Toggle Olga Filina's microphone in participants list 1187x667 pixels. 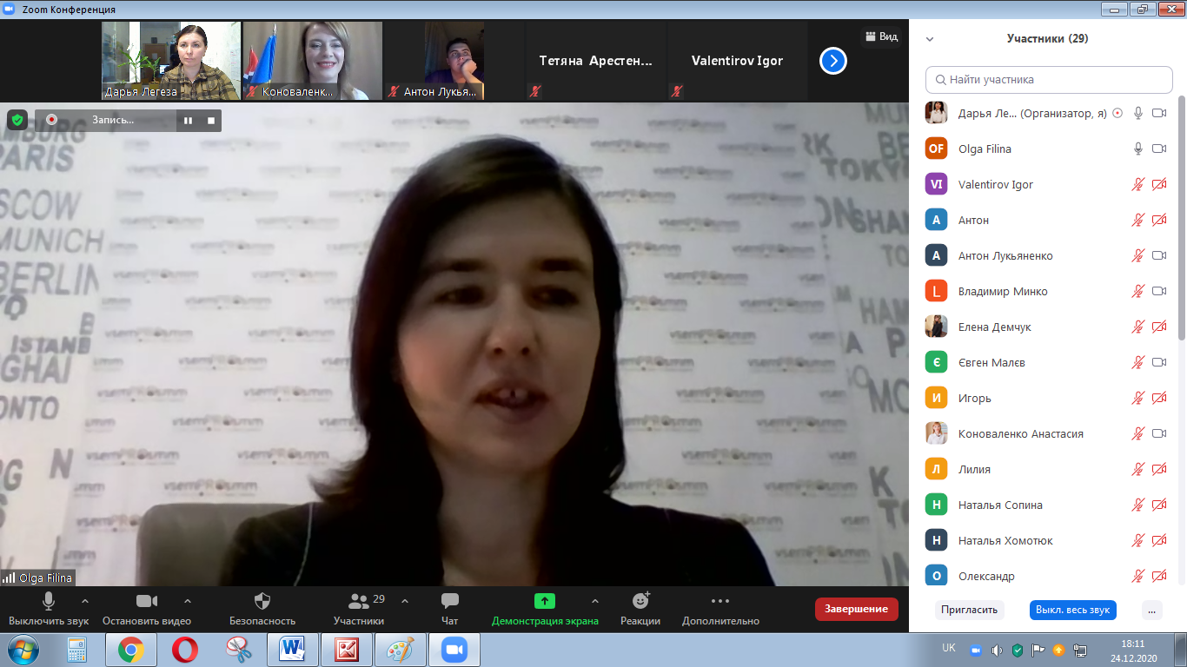tap(1138, 149)
